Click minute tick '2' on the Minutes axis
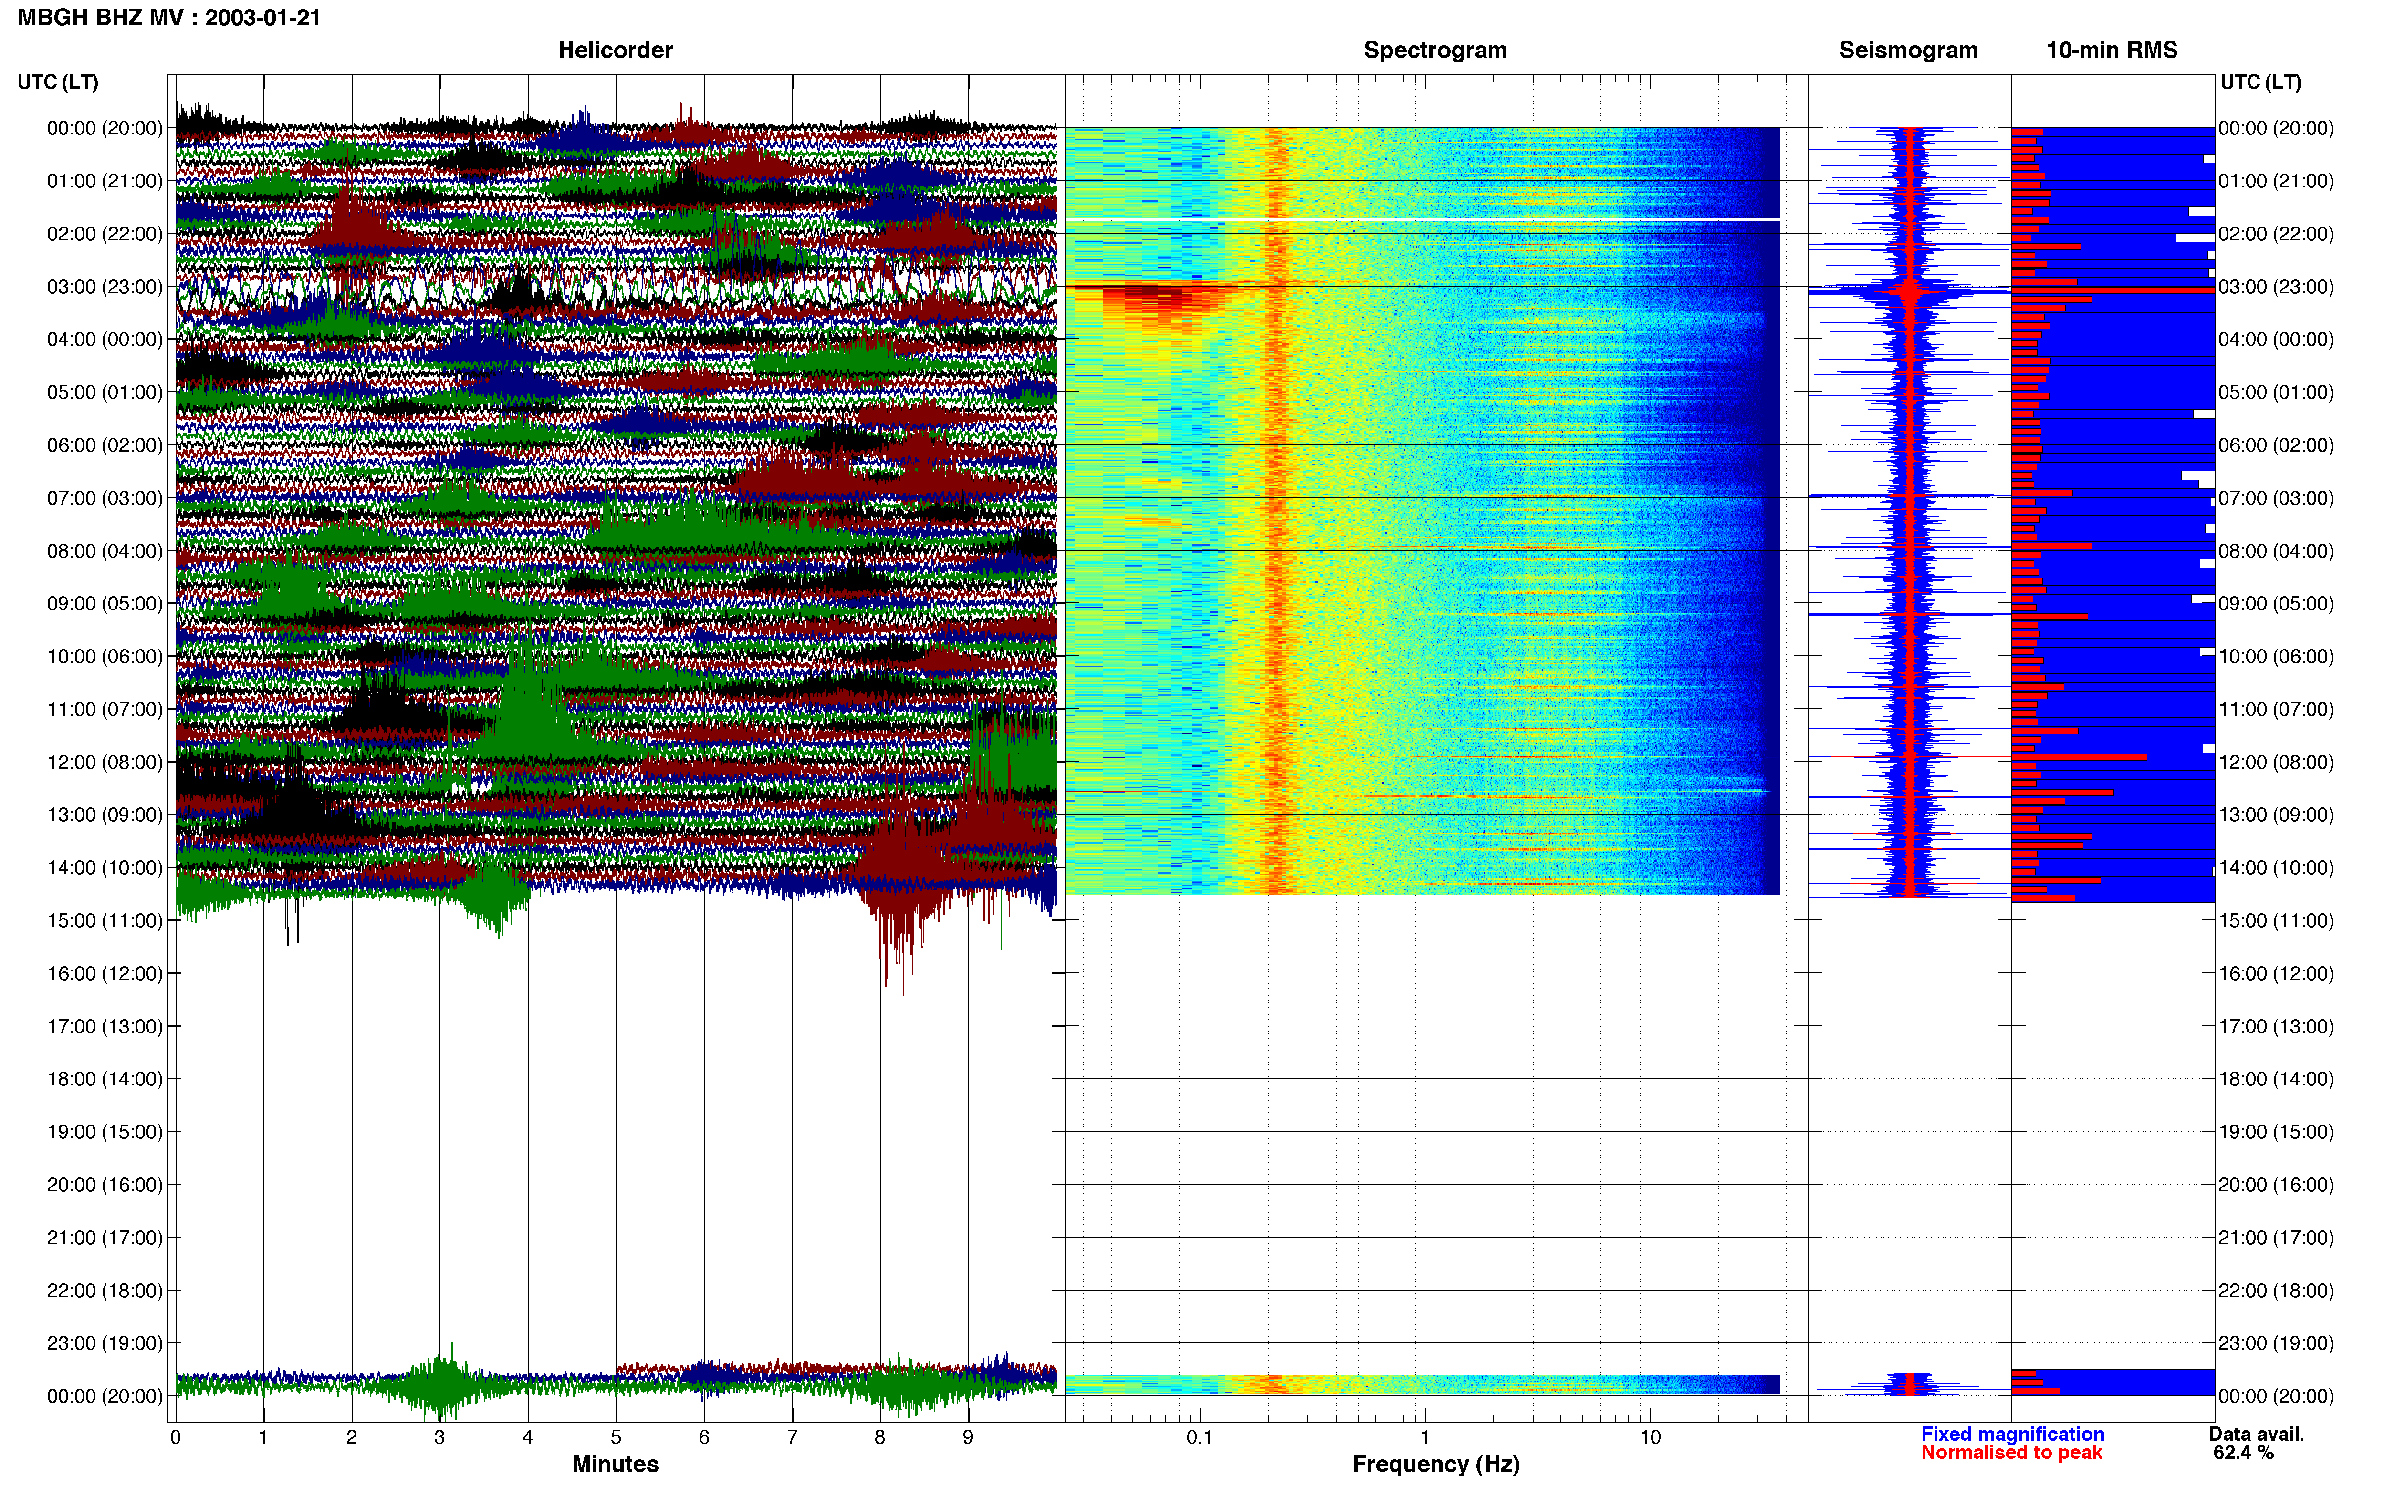 pos(352,1437)
